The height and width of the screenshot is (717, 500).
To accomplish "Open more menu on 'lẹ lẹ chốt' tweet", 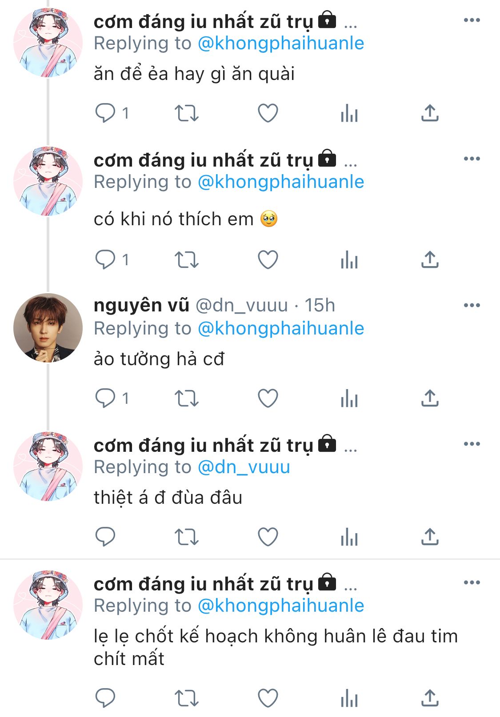I will [x=472, y=582].
